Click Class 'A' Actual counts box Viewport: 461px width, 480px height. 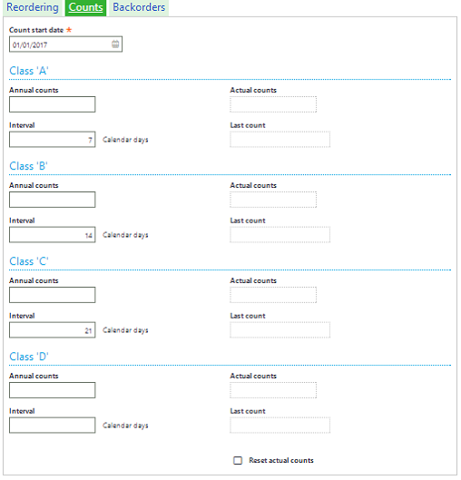(x=273, y=104)
